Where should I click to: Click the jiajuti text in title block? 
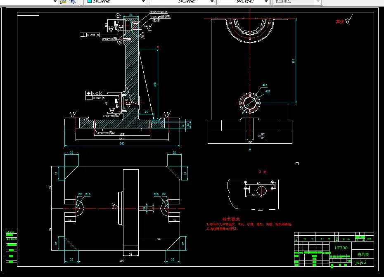(x=361, y=262)
